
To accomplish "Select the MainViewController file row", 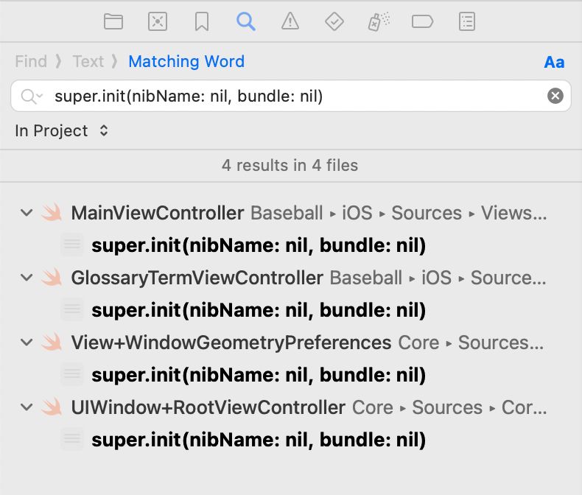I will coord(291,213).
